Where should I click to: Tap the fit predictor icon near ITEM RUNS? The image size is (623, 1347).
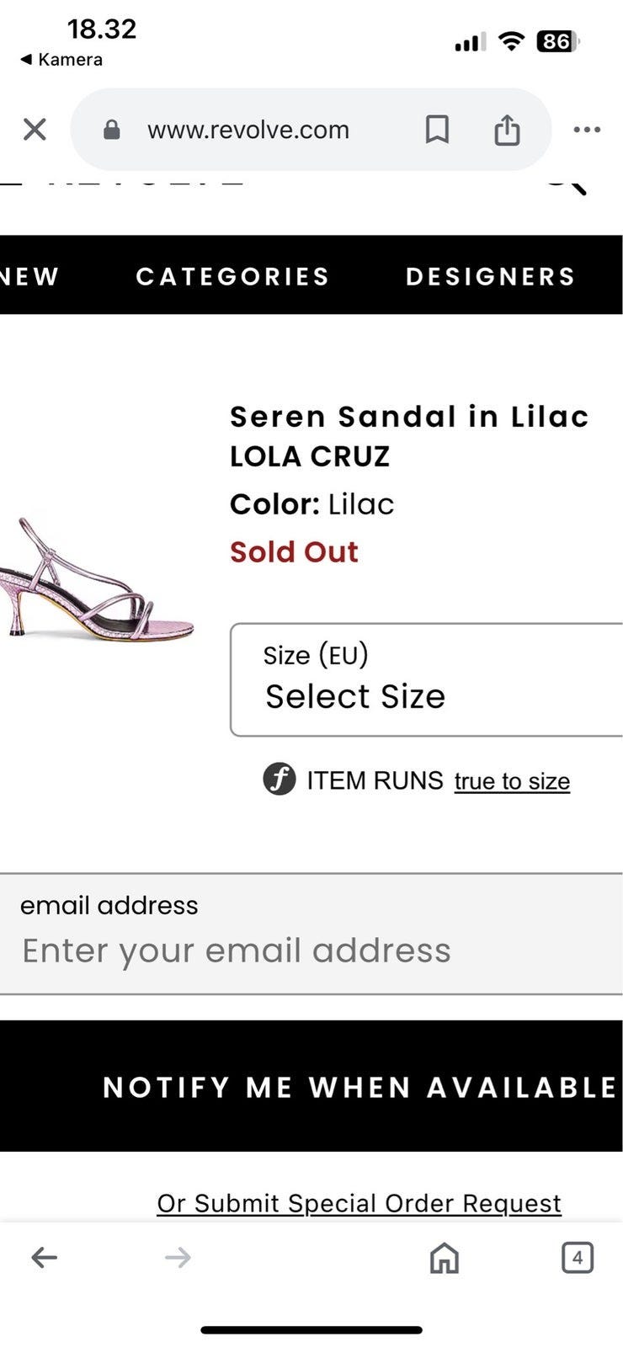point(280,779)
